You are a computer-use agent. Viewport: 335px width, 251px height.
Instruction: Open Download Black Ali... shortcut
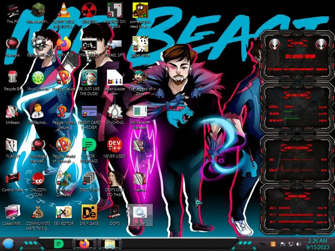coord(38,150)
